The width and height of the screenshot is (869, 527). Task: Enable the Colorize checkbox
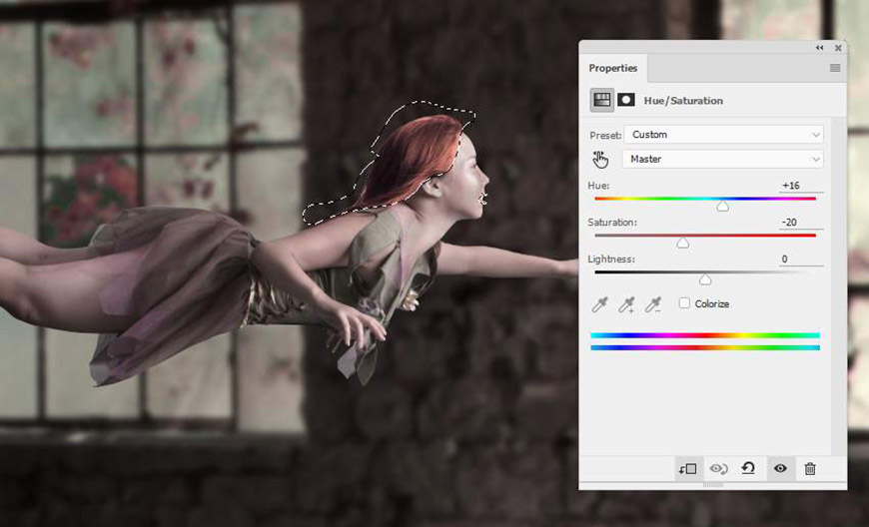(x=684, y=302)
